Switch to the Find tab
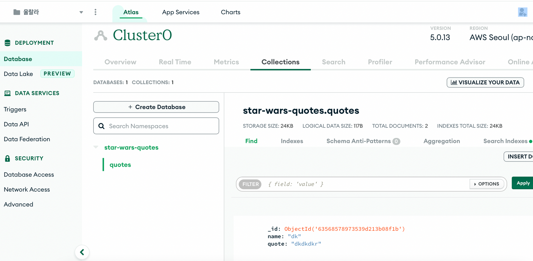Image resolution: width=533 pixels, height=261 pixels. (x=251, y=141)
